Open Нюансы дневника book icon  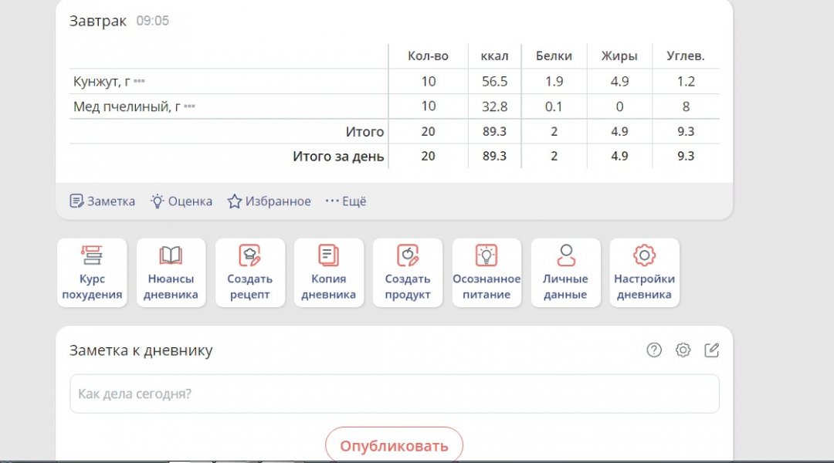point(171,272)
